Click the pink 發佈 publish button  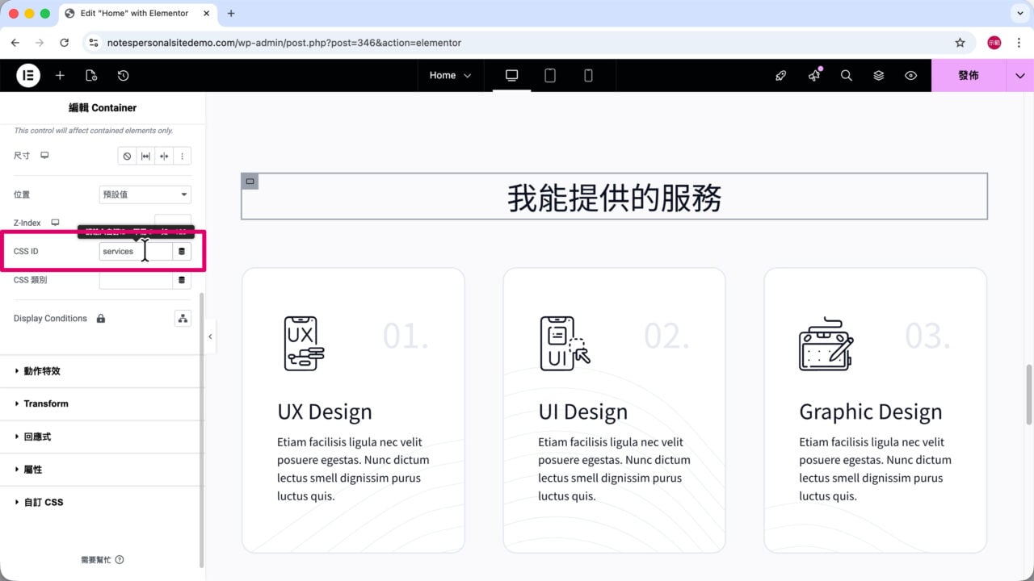(x=969, y=75)
